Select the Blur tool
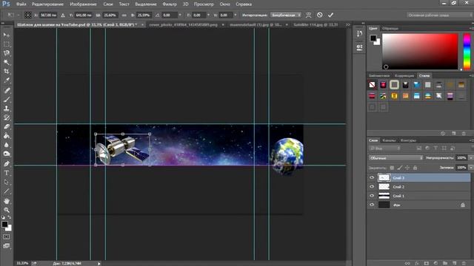Screen dimensions: 474x266 [7, 145]
